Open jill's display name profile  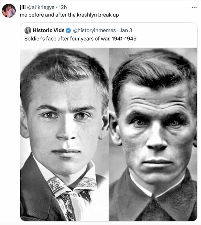click(x=23, y=7)
